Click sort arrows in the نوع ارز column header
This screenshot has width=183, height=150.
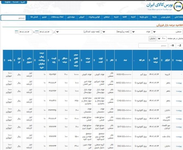click(x=14, y=60)
